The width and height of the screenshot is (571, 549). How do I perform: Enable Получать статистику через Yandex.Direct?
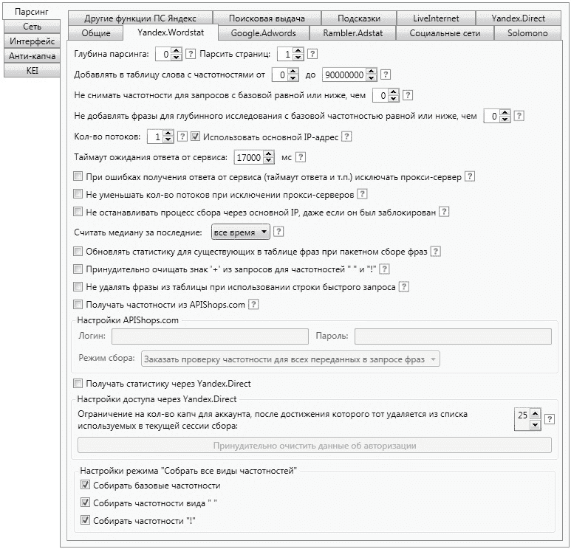[x=78, y=383]
